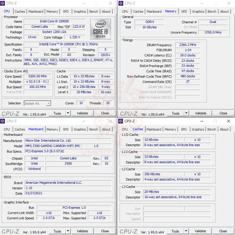The height and width of the screenshot is (235, 235).
Task: Select Mainboard tab in Caches window
Action: pos(154,129)
